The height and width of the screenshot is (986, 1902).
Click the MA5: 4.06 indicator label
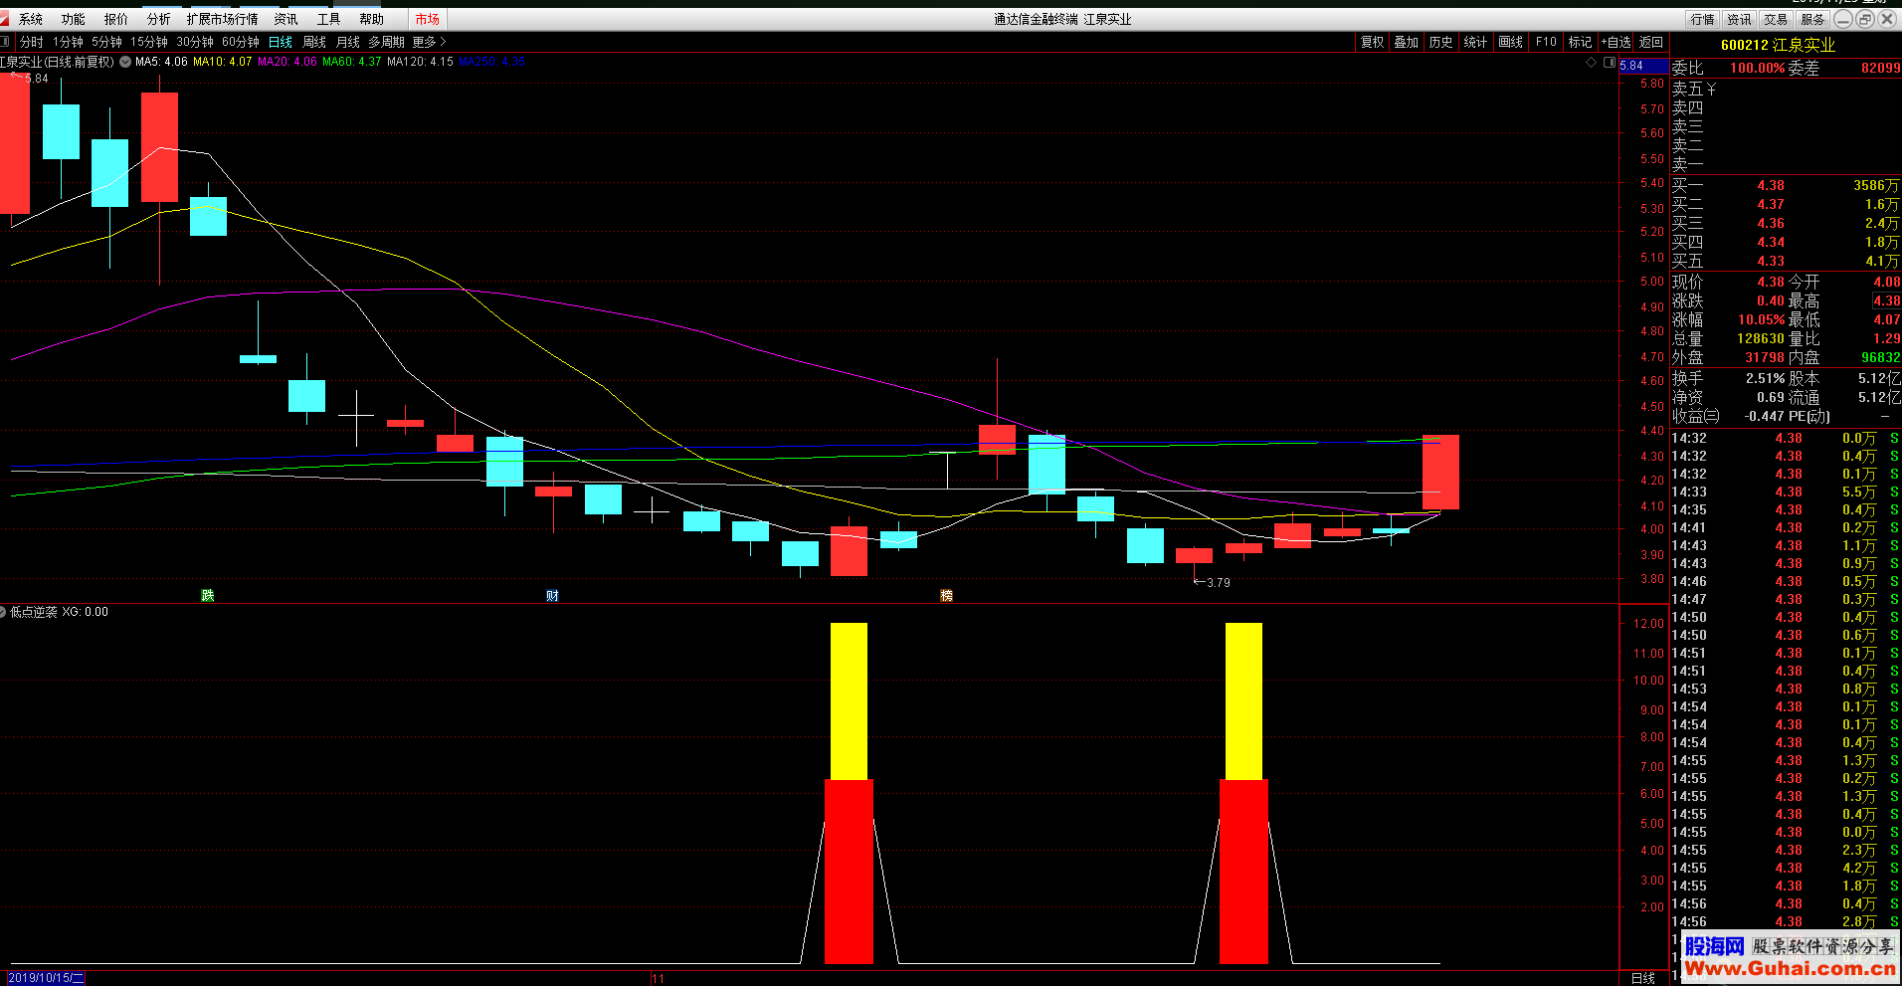[x=161, y=62]
